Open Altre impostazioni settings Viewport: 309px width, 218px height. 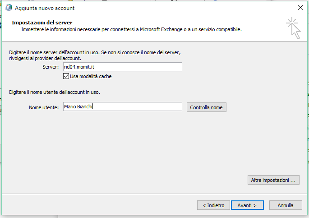[x=274, y=180]
